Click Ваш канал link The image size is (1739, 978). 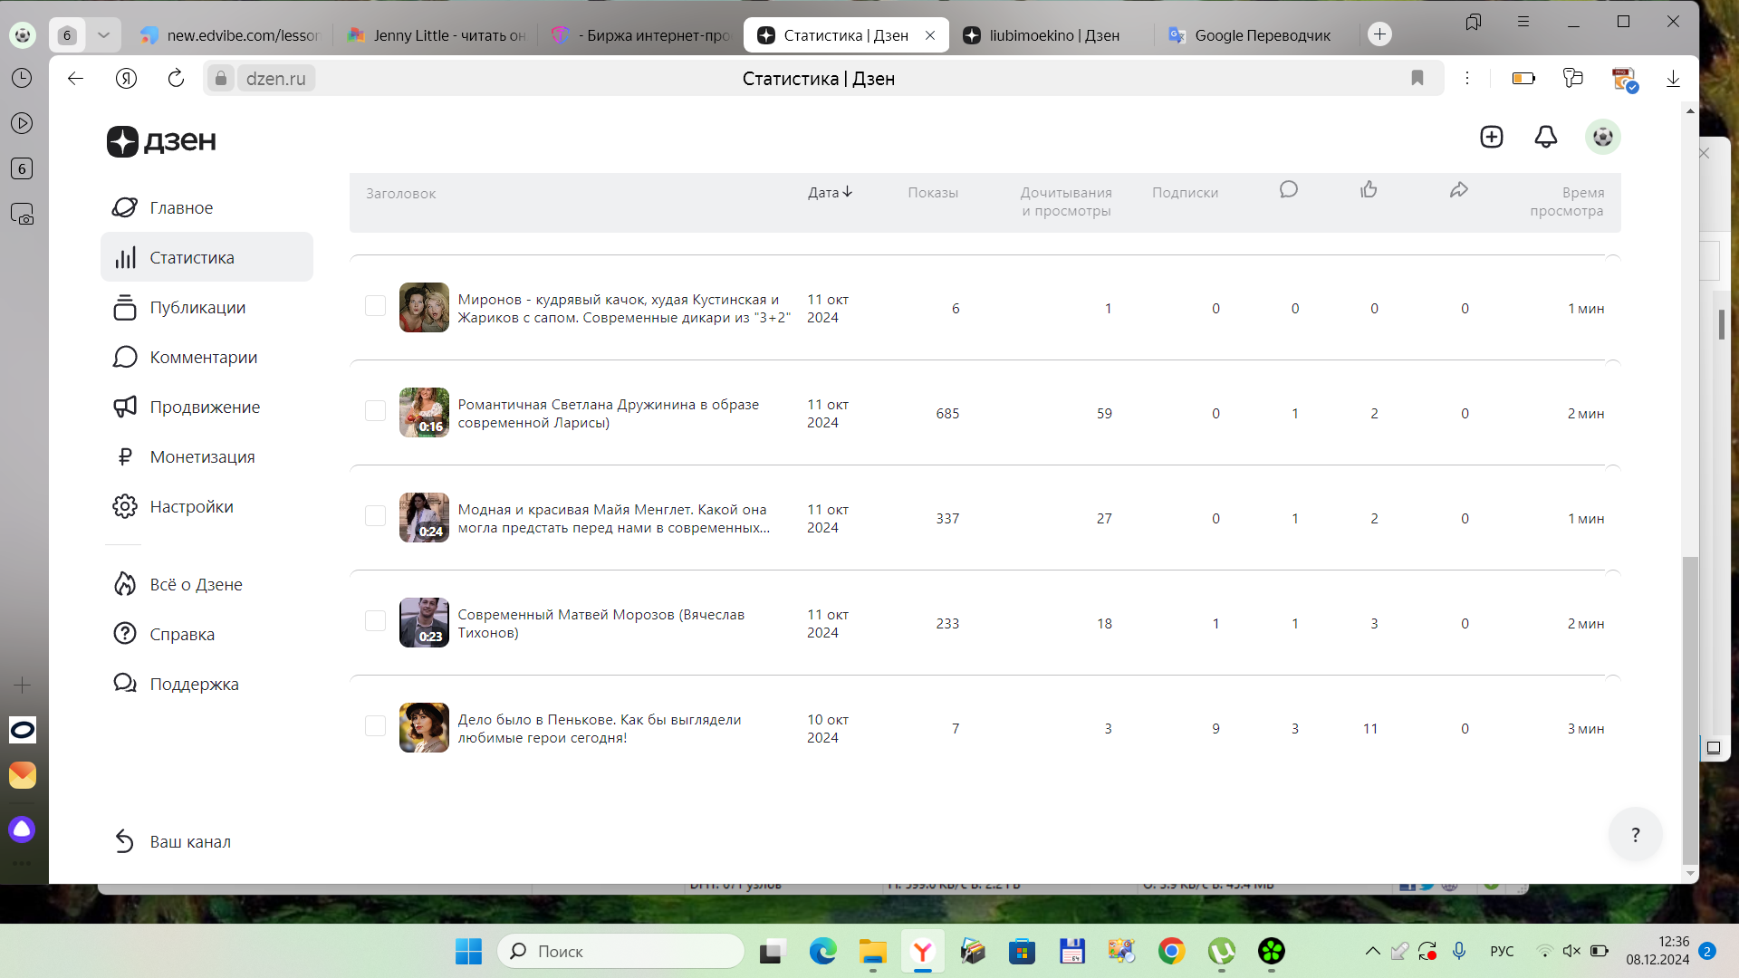190,842
